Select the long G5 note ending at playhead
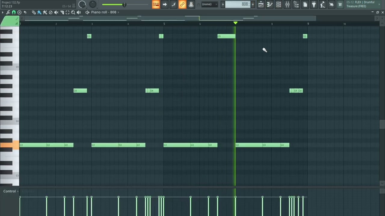The width and height of the screenshot is (385, 216). pos(226,36)
